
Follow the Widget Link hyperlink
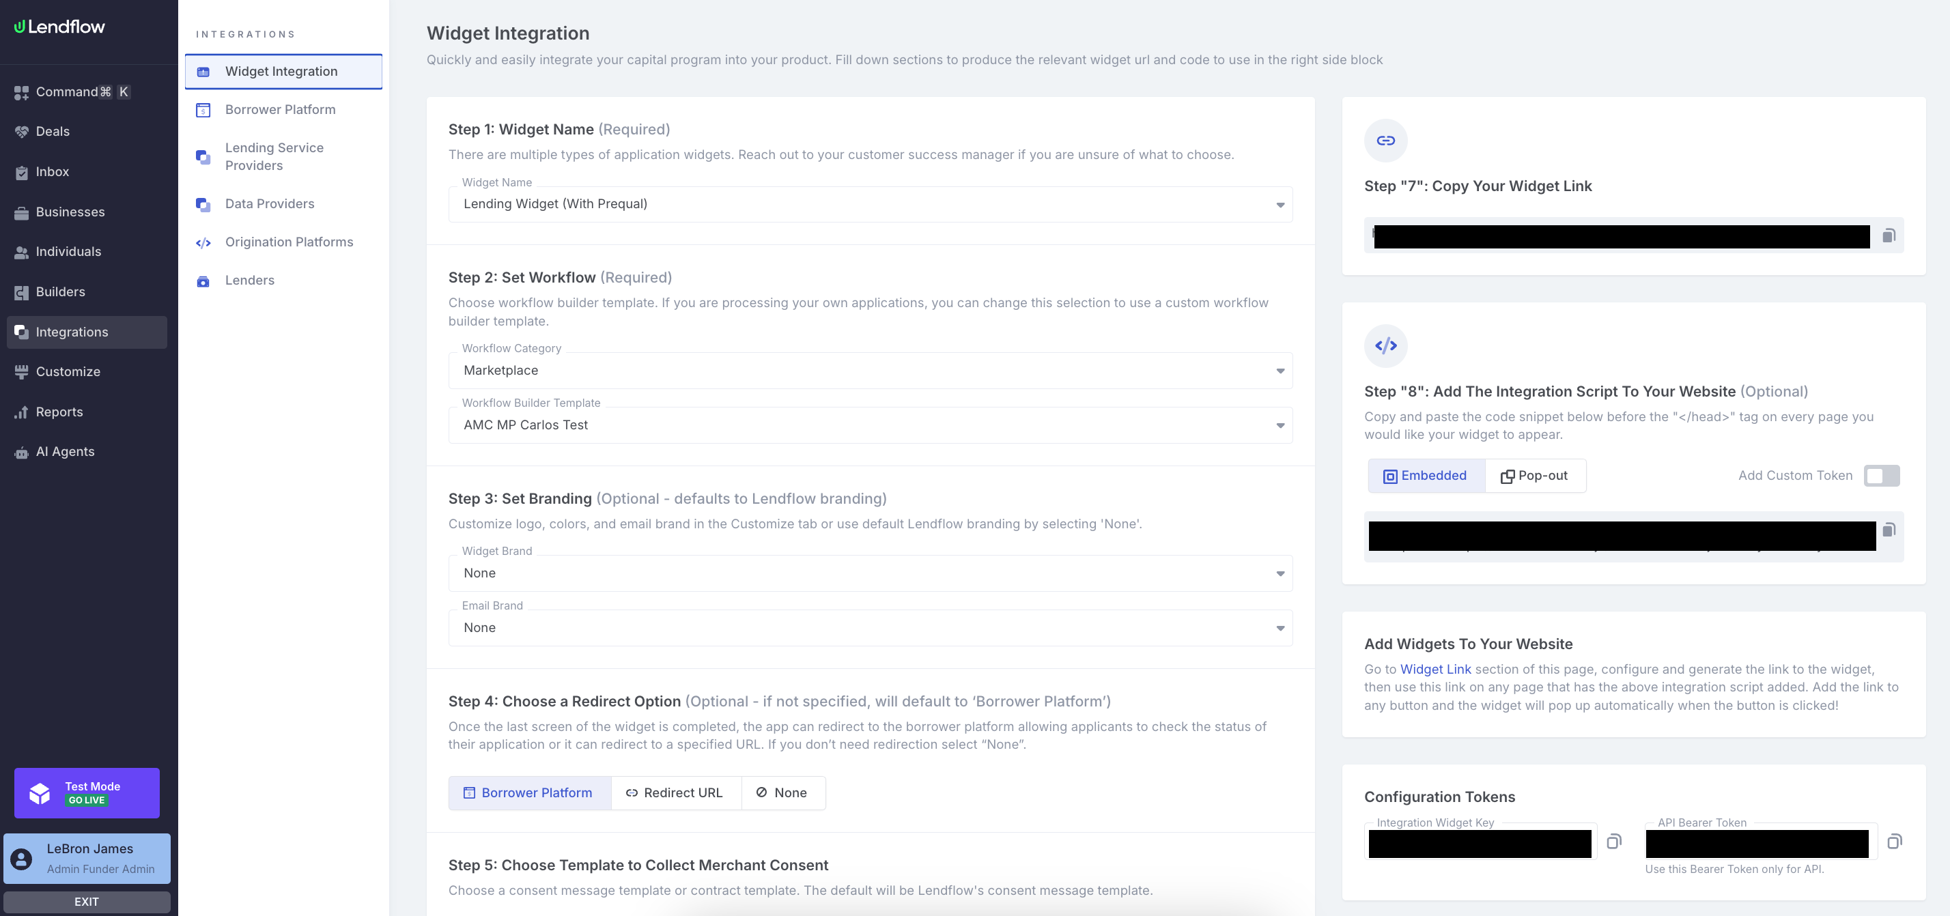click(x=1435, y=669)
